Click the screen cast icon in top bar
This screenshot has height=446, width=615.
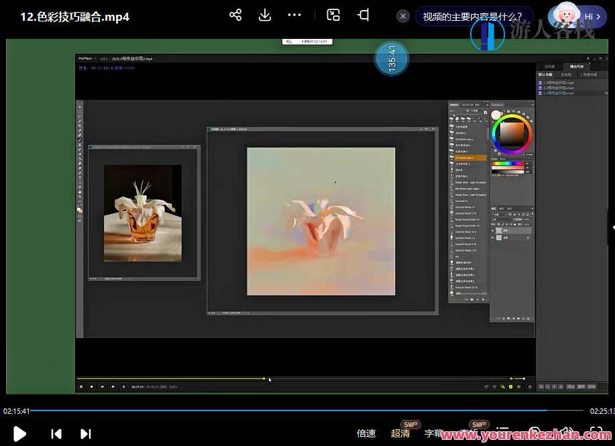click(x=363, y=15)
